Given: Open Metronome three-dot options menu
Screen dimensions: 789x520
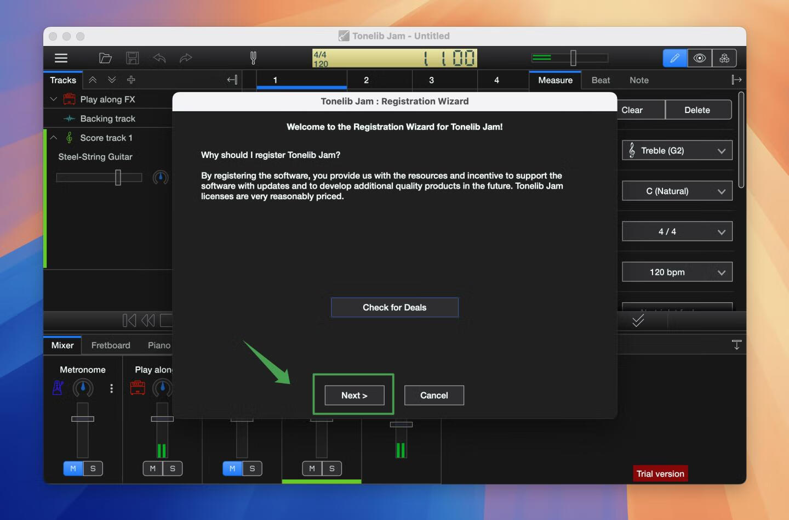Looking at the screenshot, I should pyautogui.click(x=112, y=388).
